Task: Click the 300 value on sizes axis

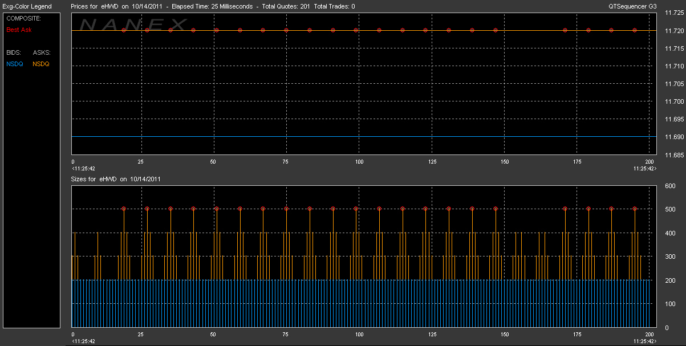Action: [x=671, y=257]
